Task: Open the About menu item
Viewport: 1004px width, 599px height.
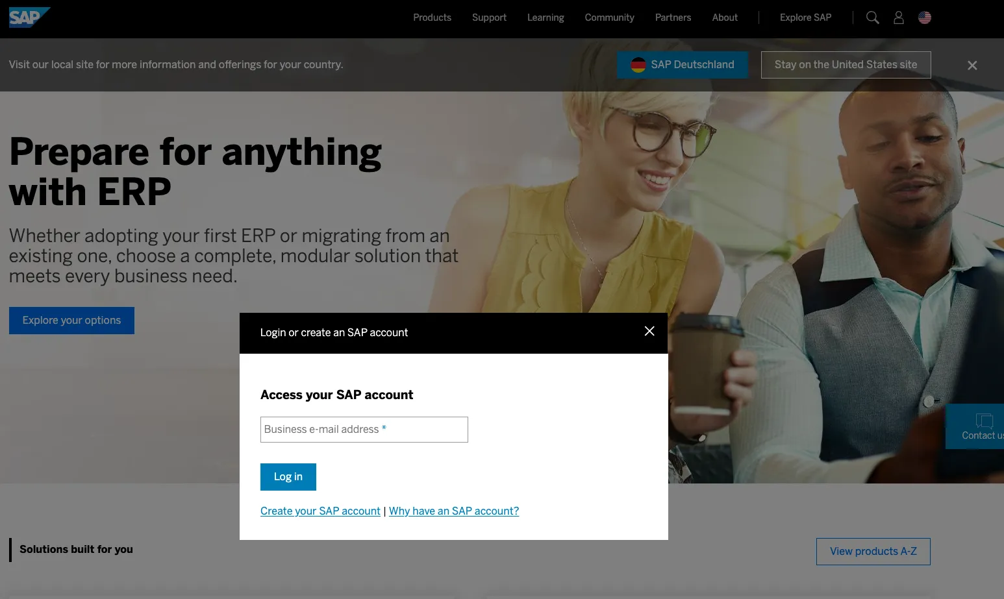Action: (725, 18)
